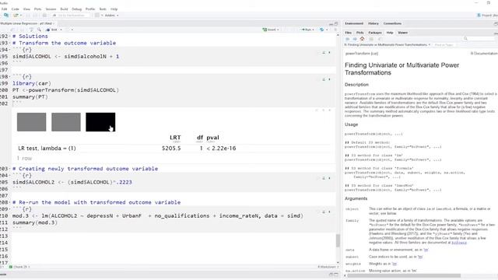Click the editor vertical scrollbar thumb
The image size is (498, 280).
(338, 240)
